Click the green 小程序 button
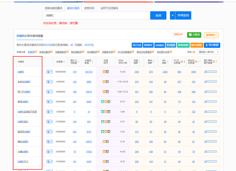 pyautogui.click(x=194, y=35)
